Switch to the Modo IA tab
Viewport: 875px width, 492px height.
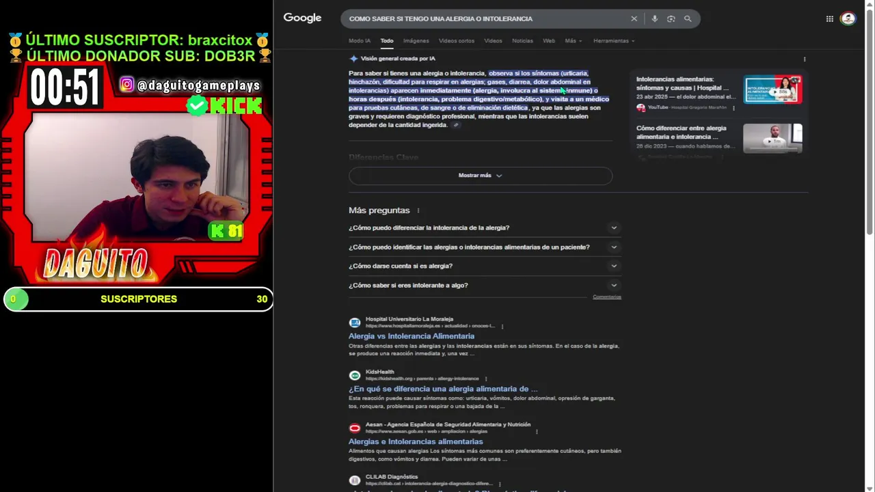(360, 41)
